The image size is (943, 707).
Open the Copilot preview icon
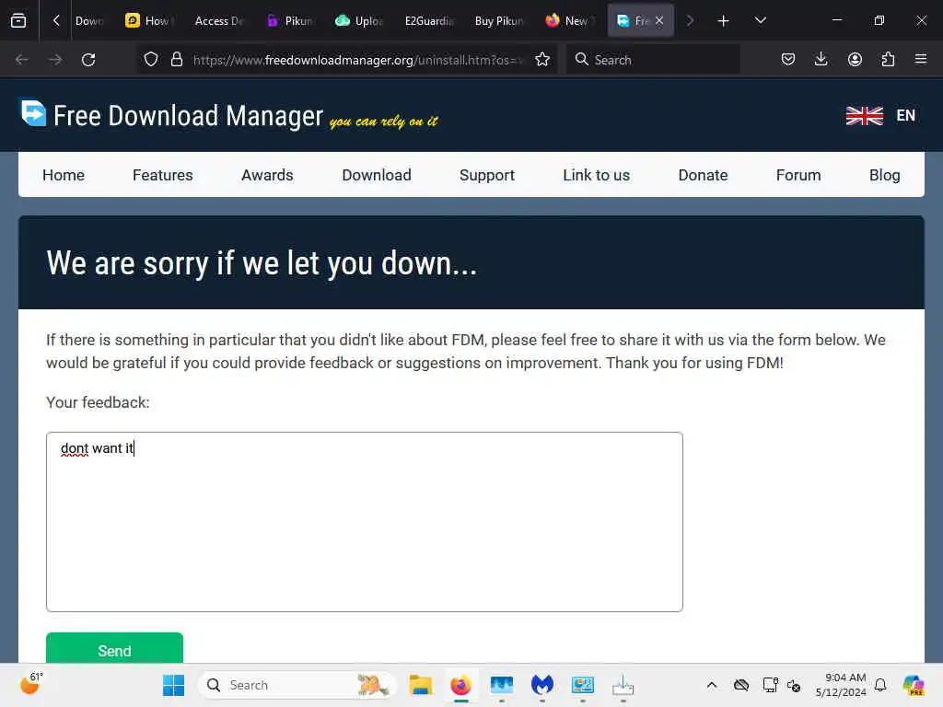pyautogui.click(x=914, y=685)
